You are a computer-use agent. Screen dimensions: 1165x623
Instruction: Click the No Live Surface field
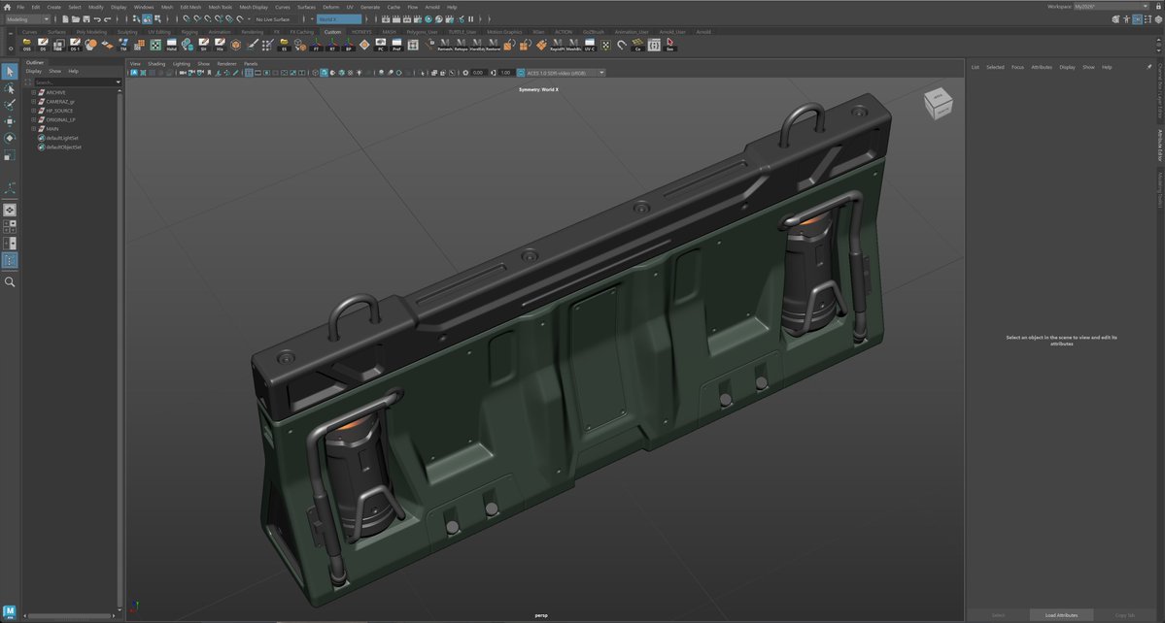273,19
